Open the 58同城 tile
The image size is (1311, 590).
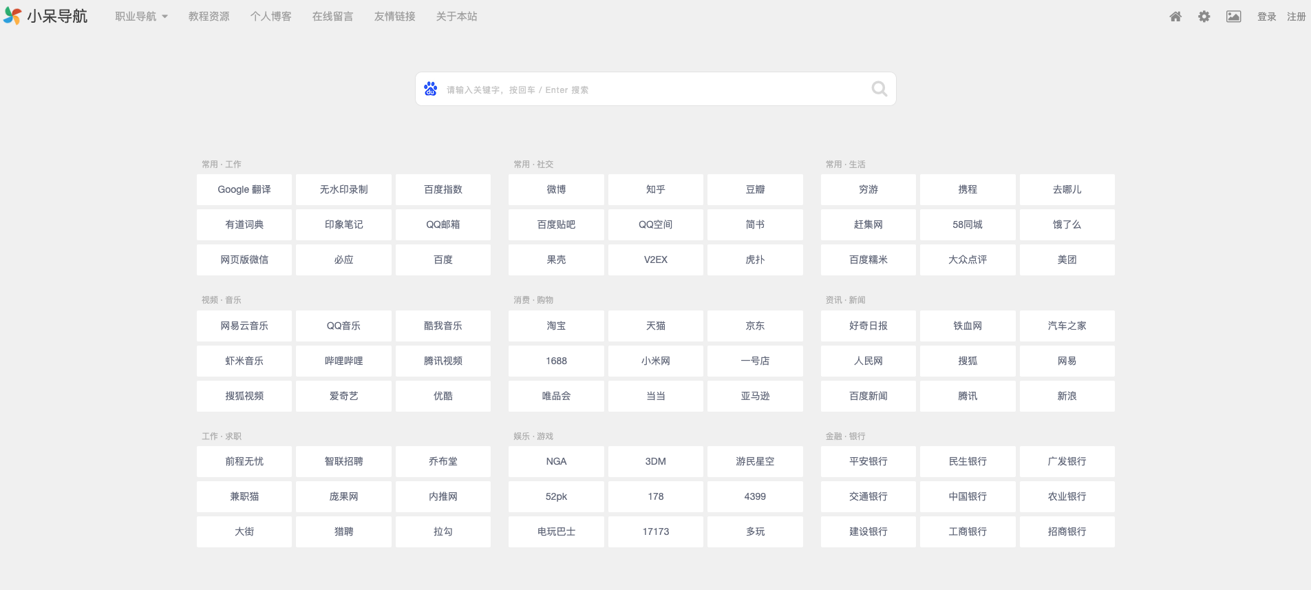968,224
